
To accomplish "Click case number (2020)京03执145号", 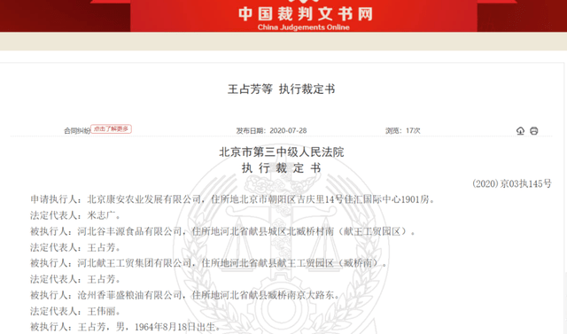I will (512, 183).
